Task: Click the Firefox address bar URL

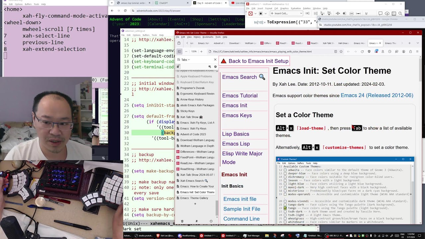Action: [262, 51]
